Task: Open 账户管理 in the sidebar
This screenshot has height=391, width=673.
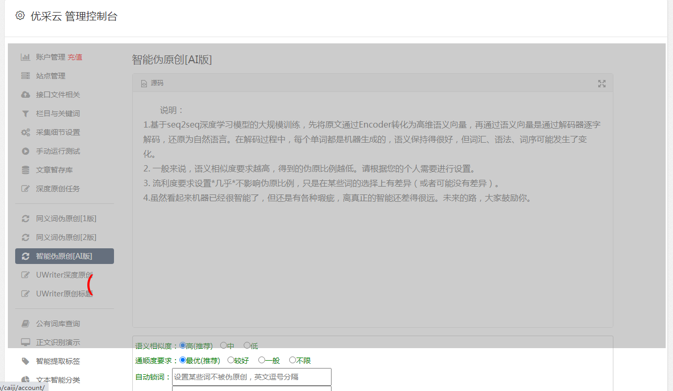Action: [x=51, y=57]
